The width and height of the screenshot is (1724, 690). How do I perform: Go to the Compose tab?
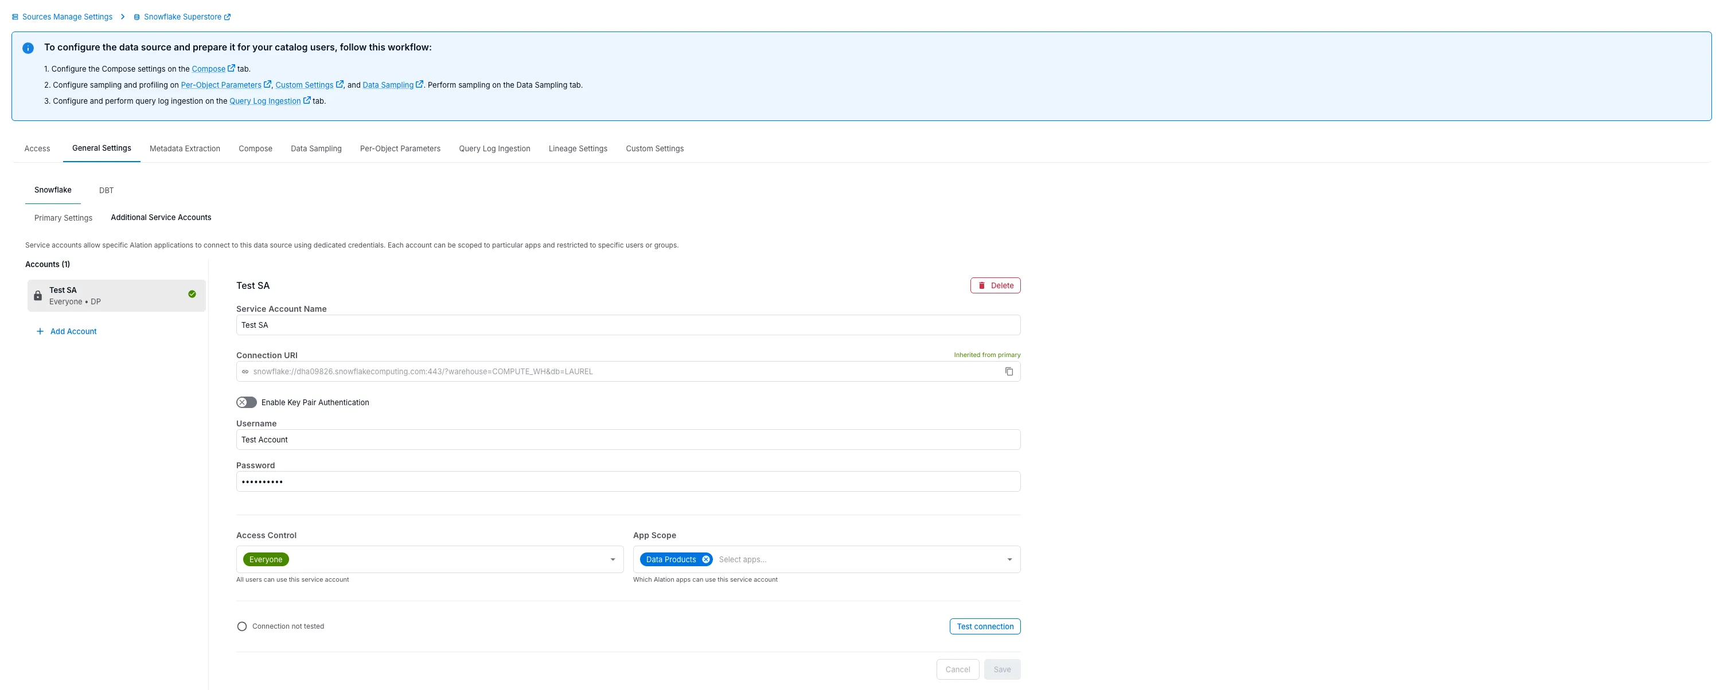[x=256, y=148]
